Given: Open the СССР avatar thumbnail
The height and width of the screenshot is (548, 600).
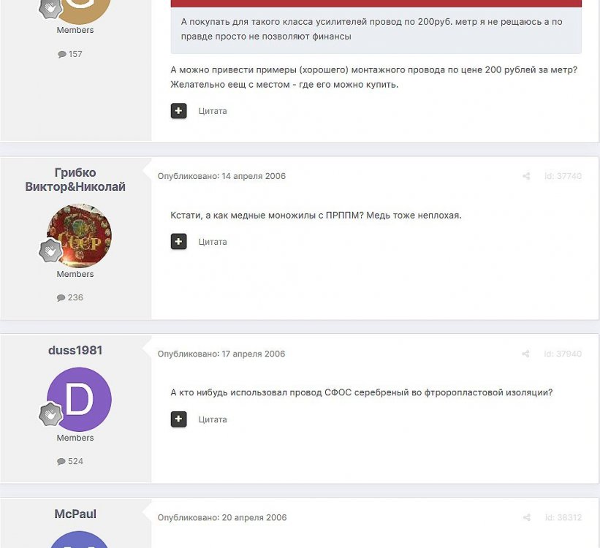Looking at the screenshot, I should tap(79, 236).
